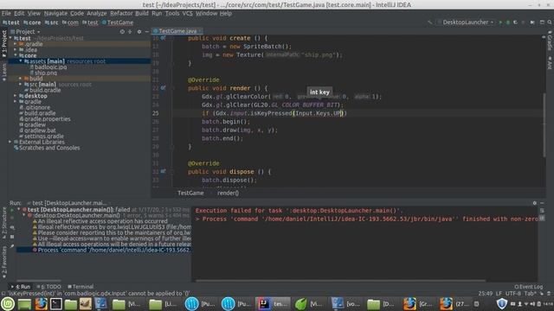Open the DesktopLauncher run configuration dropdown
Viewport: 554px width, 311px height.
(x=467, y=22)
